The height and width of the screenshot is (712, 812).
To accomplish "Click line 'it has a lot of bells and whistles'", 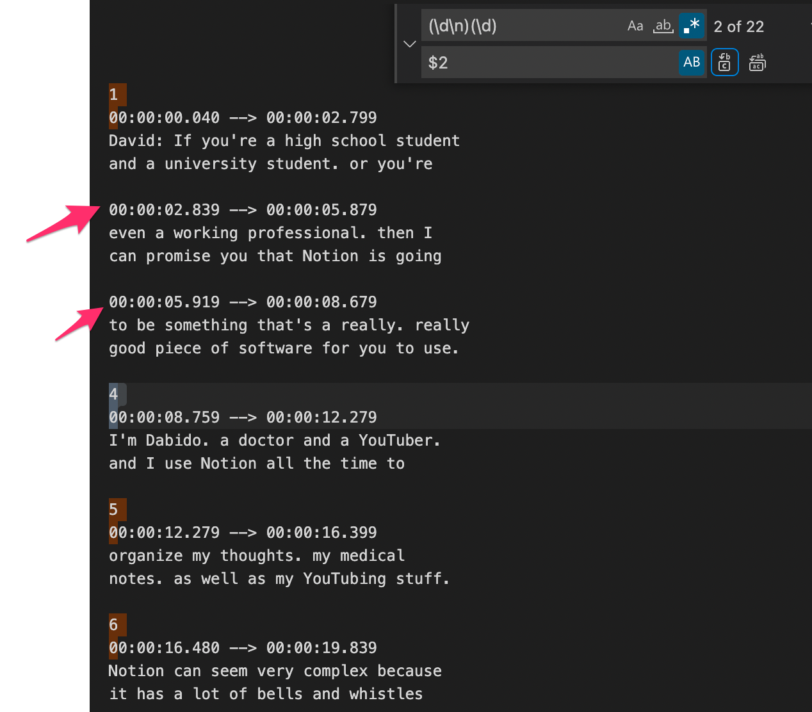I will 266,694.
